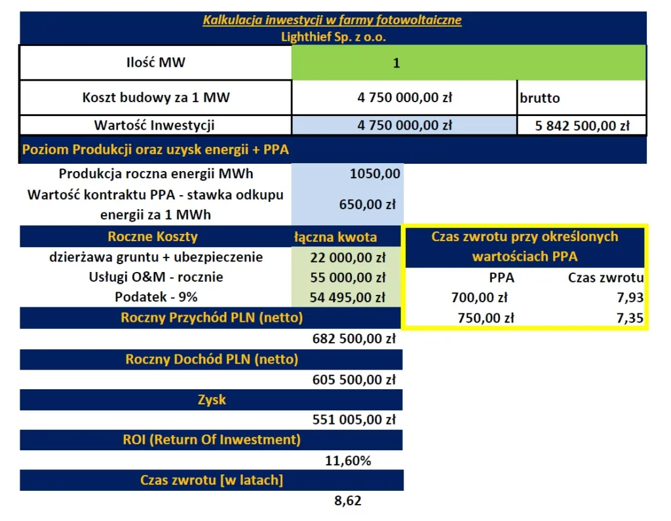
Task: Click the Roczny Przychód value 682 500,00 zł
Action: tap(354, 339)
